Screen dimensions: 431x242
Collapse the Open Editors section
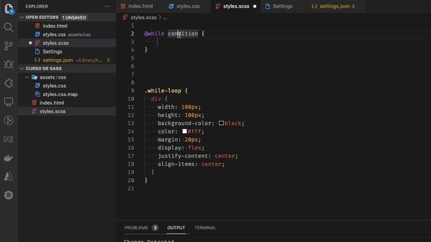(x=22, y=17)
